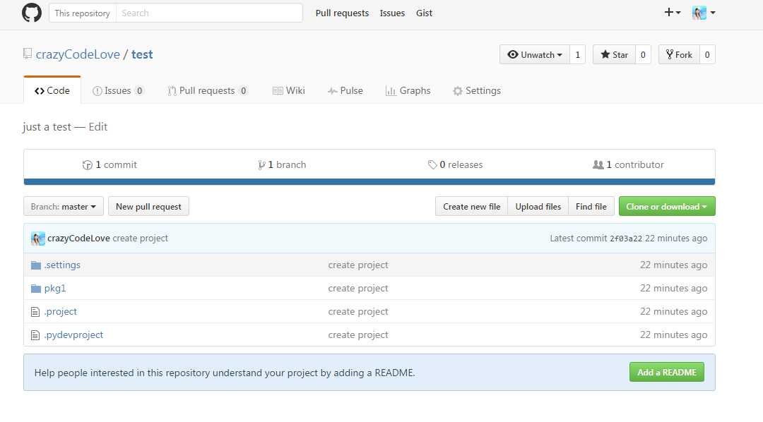
Task: Click Find file button
Action: coord(591,207)
